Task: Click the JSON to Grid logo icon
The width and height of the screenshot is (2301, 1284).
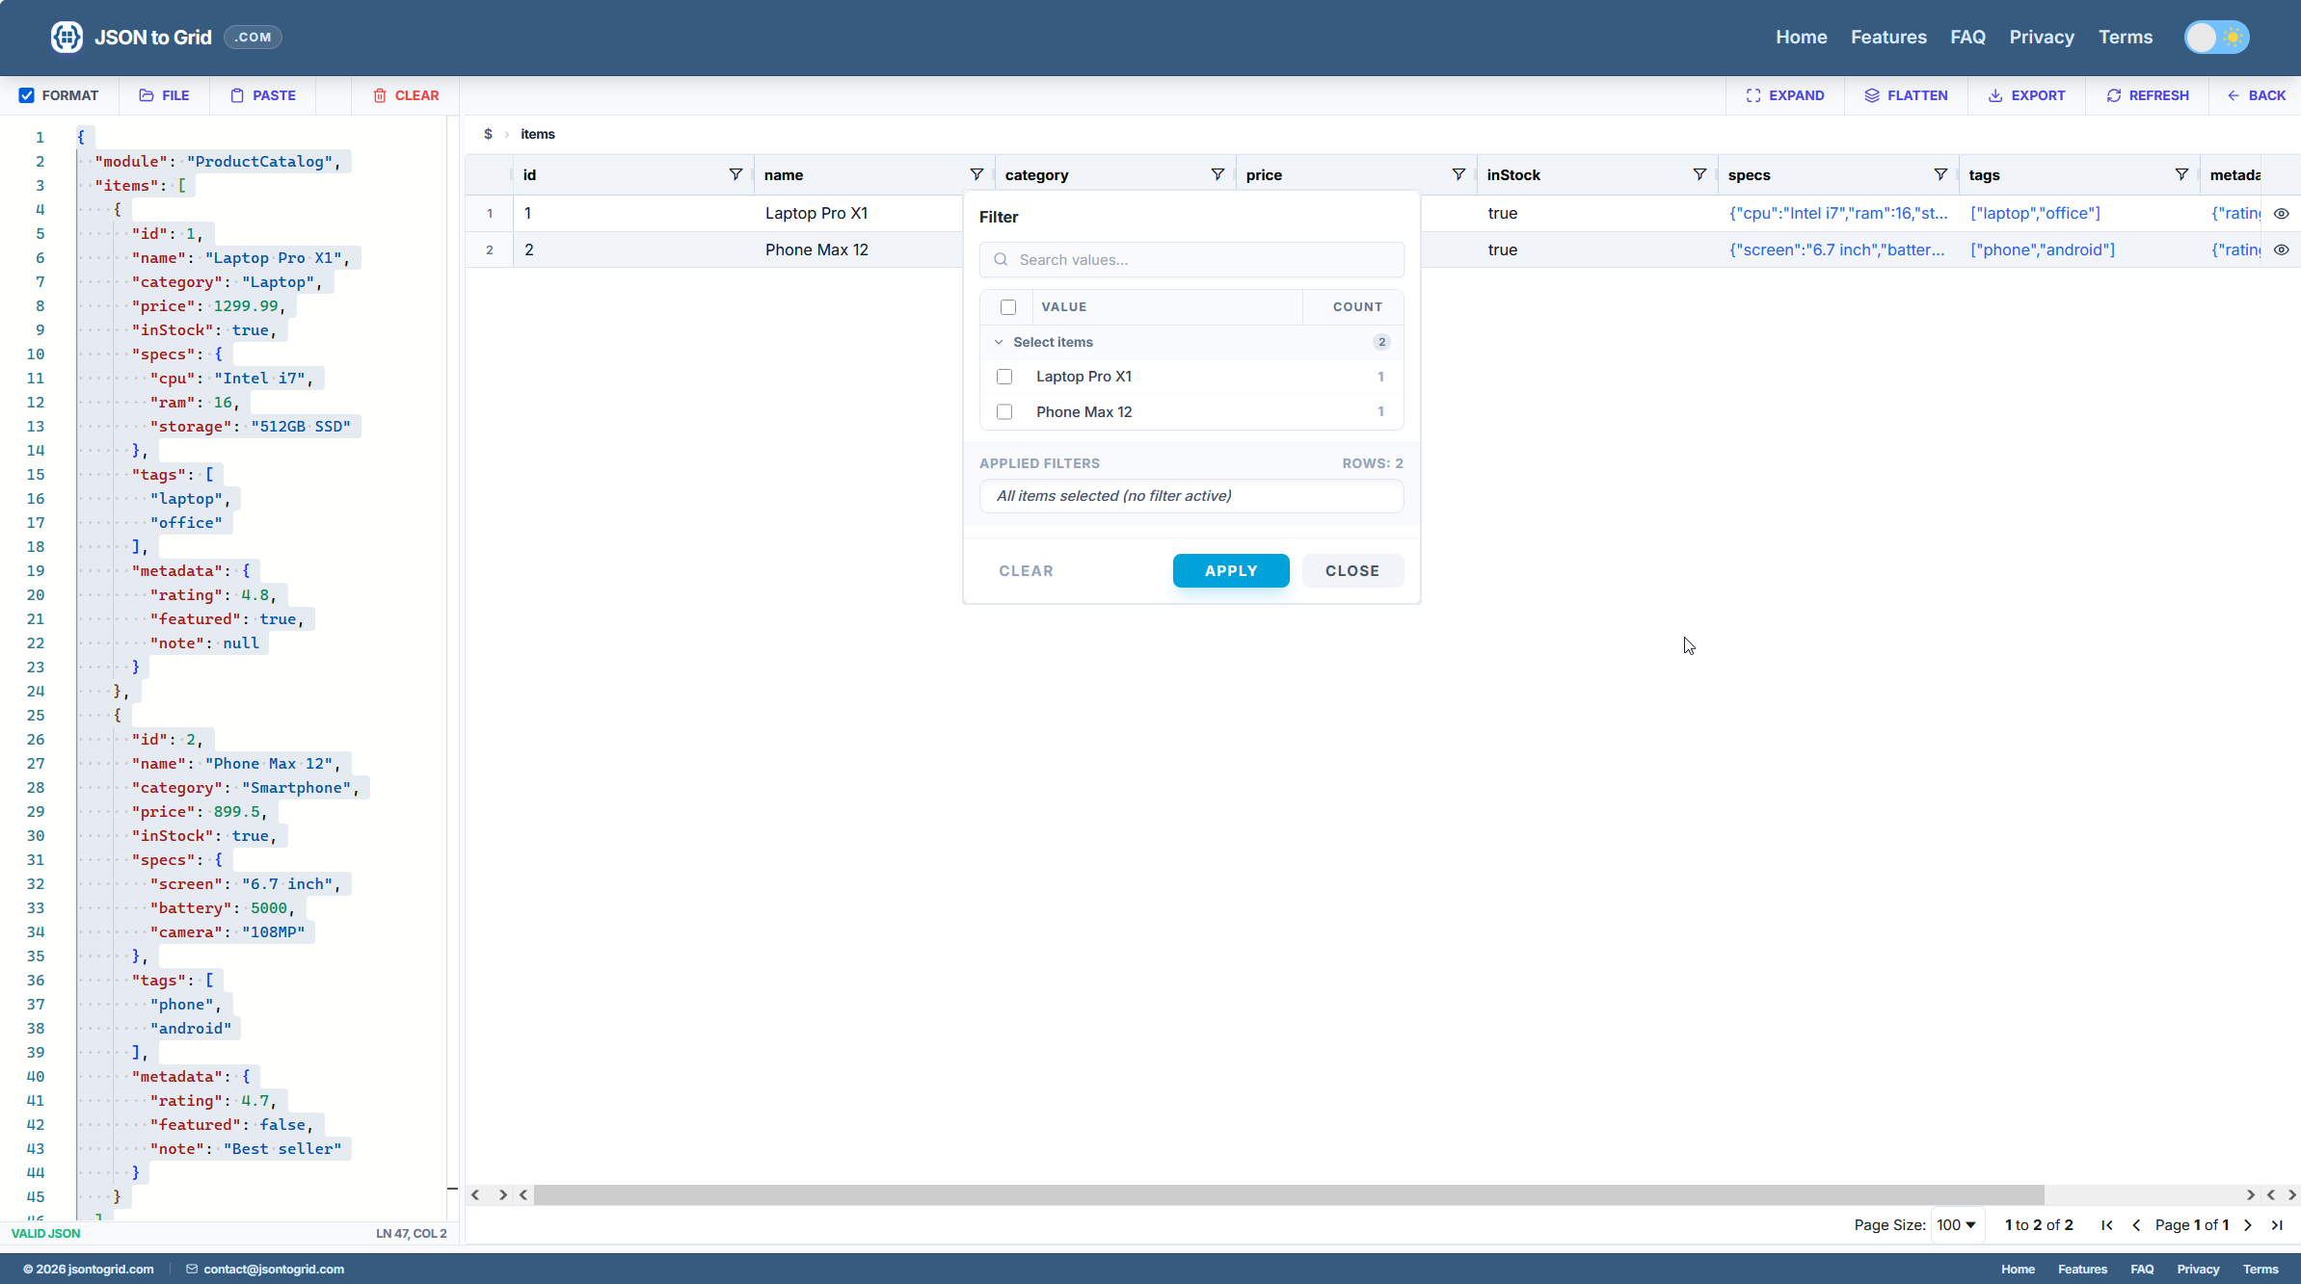Action: [x=67, y=37]
